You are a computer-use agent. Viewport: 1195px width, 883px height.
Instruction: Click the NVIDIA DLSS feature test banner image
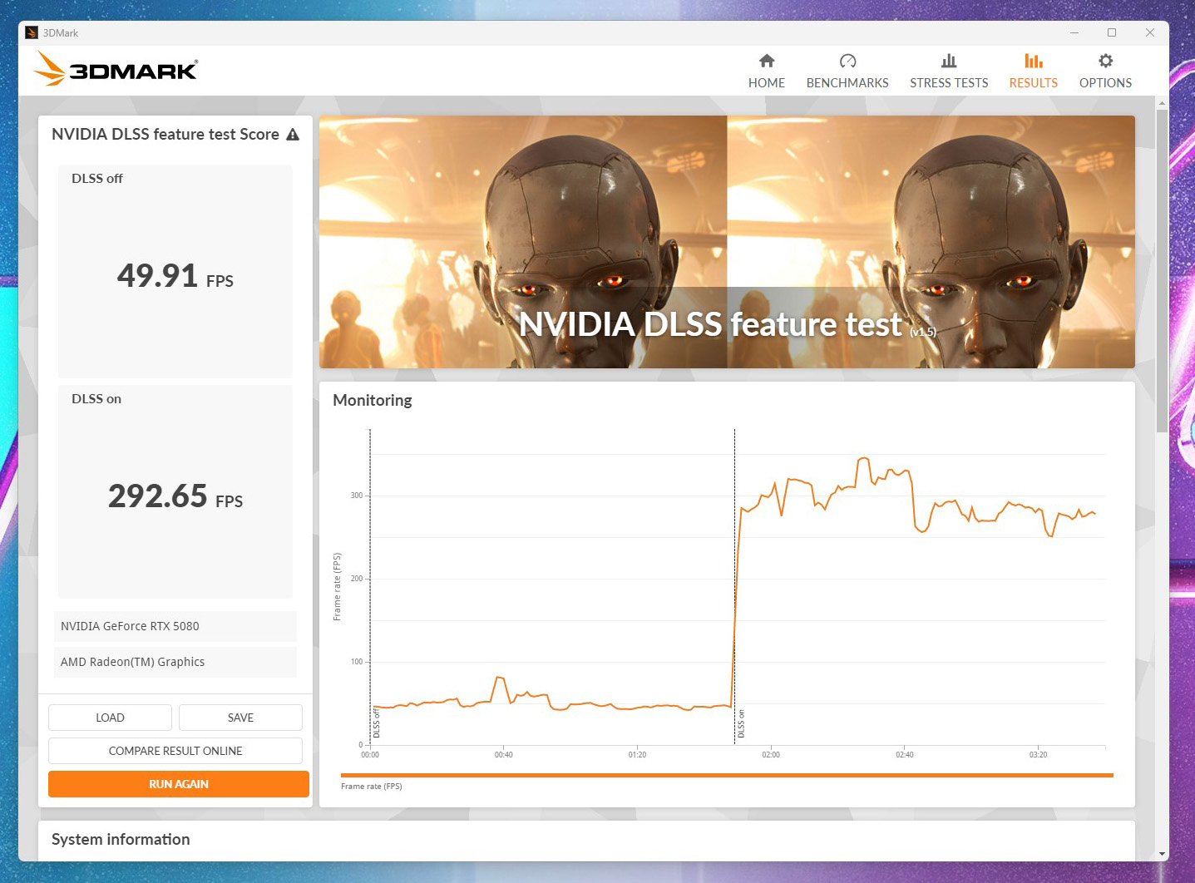point(726,242)
